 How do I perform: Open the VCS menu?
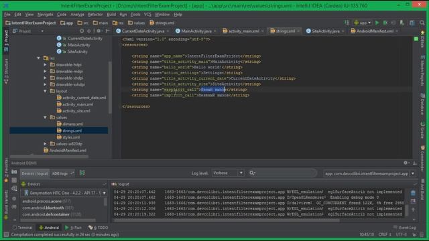click(x=147, y=15)
